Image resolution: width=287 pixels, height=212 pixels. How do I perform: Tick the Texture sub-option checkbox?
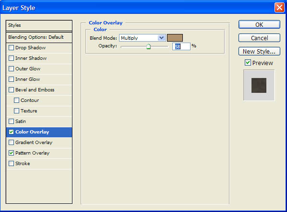point(16,111)
